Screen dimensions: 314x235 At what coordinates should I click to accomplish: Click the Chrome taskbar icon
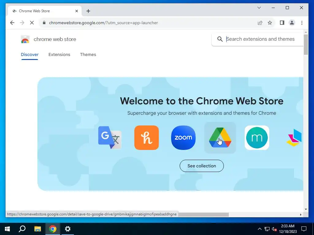click(x=53, y=229)
